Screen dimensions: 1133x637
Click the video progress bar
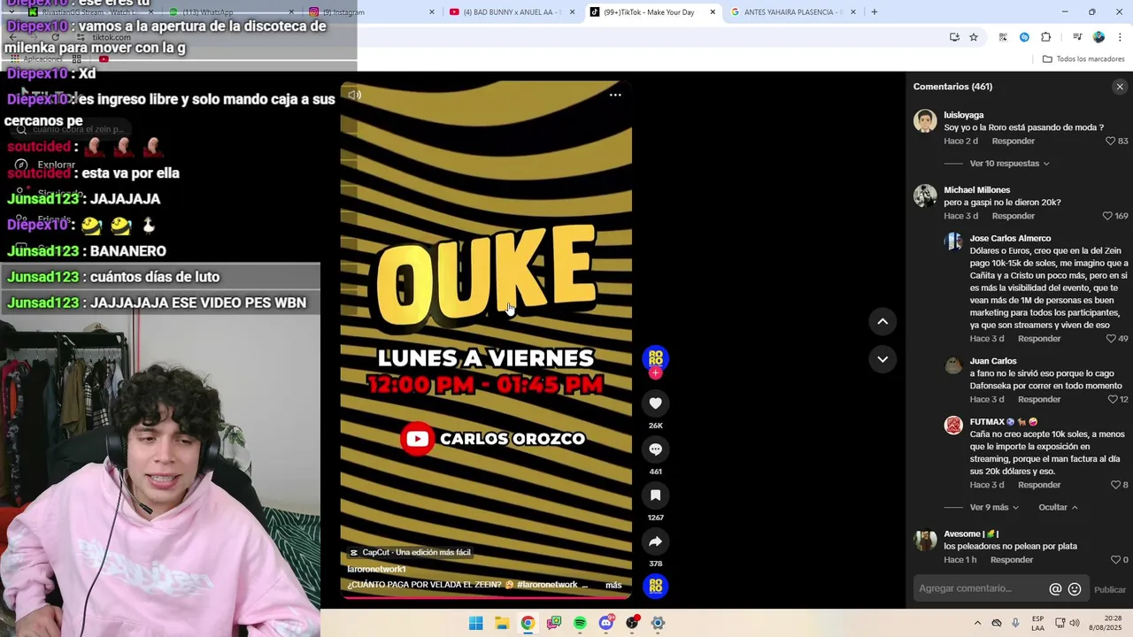coord(486,596)
